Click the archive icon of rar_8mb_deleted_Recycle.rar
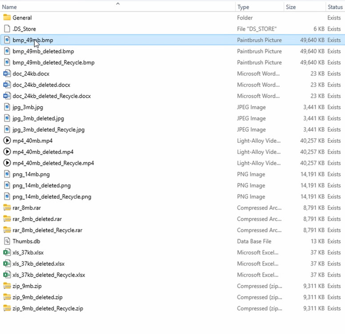 [x=7, y=230]
